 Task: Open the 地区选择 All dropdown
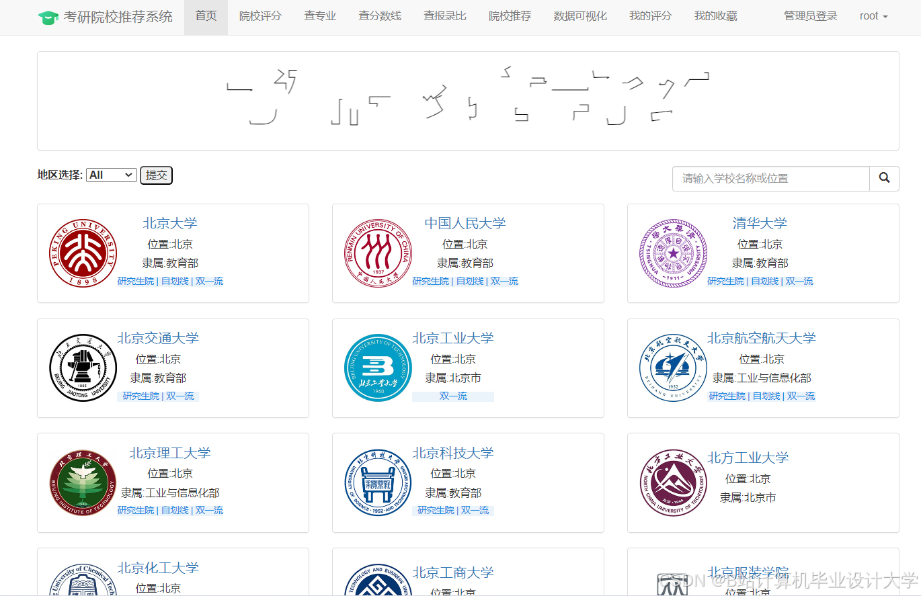pos(112,175)
